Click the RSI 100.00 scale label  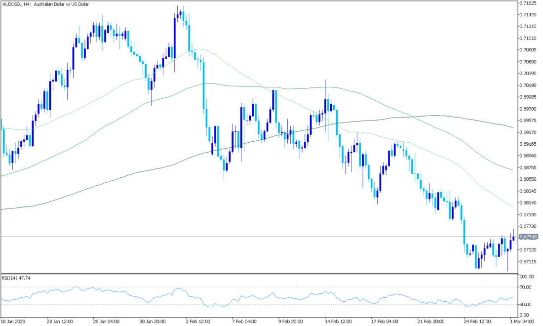pos(526,277)
